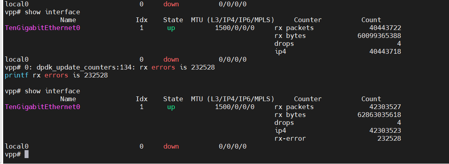Click the 'MTU (L3/IP4/IP6/MPLS)' header in first table
Viewport: 449px width, 164px height.
pos(233,20)
